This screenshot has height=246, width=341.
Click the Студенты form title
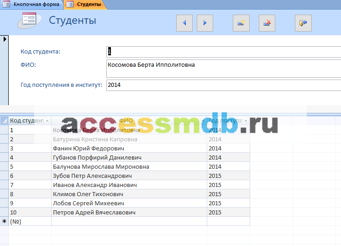pyautogui.click(x=73, y=20)
